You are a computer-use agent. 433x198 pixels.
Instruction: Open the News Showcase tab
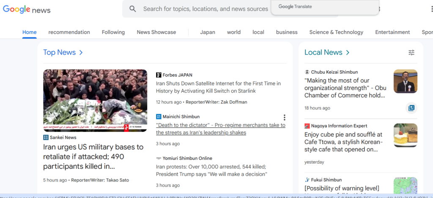pos(156,32)
